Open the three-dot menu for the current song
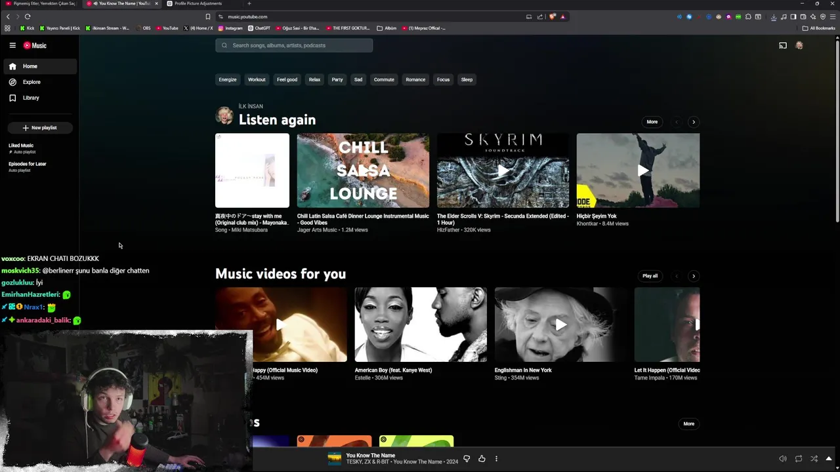 pos(496,459)
